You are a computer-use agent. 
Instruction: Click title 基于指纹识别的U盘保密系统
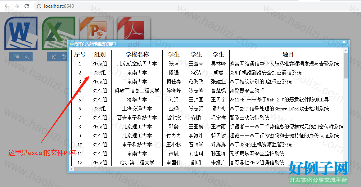(261, 82)
